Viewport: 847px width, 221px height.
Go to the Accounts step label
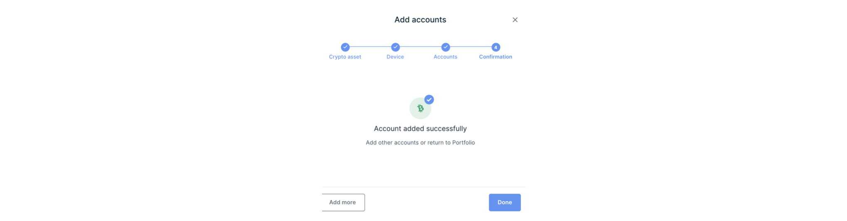[x=445, y=57]
